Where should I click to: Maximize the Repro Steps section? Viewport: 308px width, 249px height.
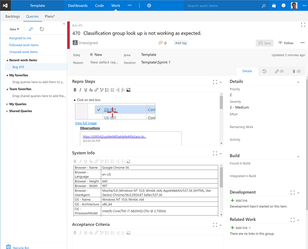pyautogui.click(x=215, y=82)
